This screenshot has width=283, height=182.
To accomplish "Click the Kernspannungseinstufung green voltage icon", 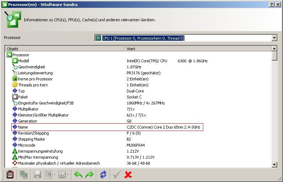I will pyautogui.click(x=15, y=151).
